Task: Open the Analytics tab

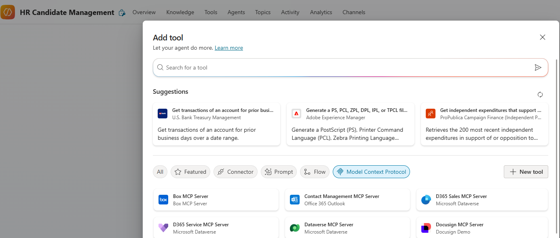Action: [x=321, y=12]
